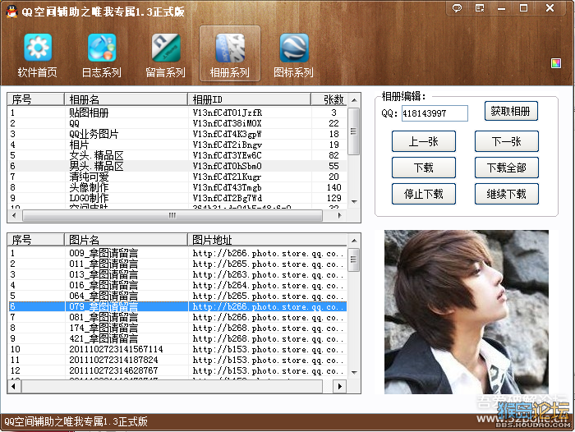Click the menu list icon in title bar
The height and width of the screenshot is (432, 575).
click(480, 7)
